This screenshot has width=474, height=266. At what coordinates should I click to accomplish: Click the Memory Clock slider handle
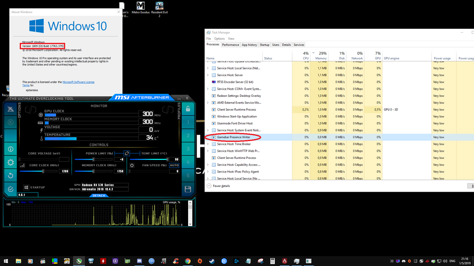point(93,171)
